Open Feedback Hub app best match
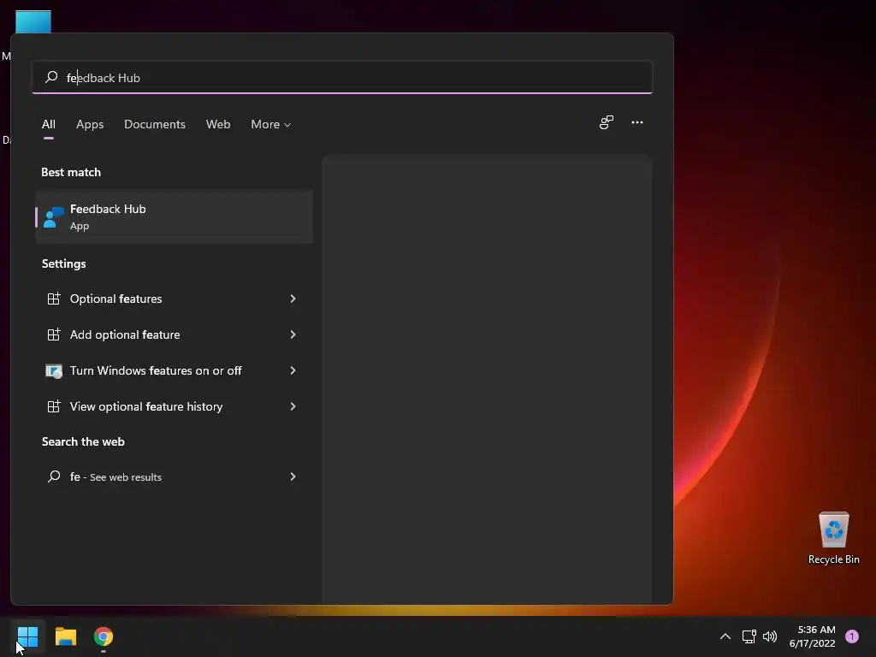 coord(174,216)
